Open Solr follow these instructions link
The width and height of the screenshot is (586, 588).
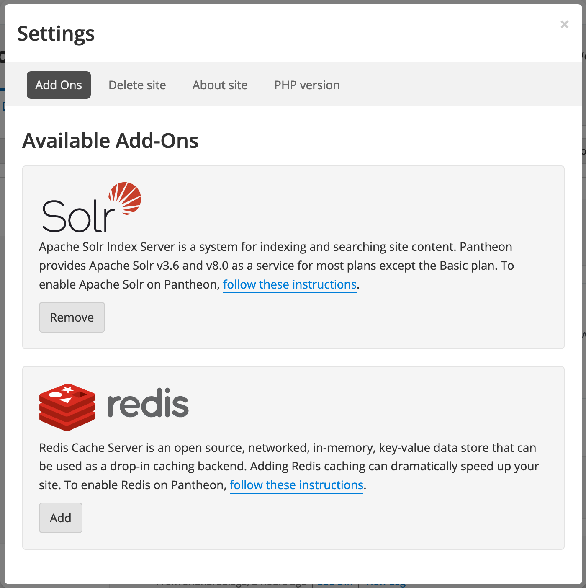(x=290, y=284)
